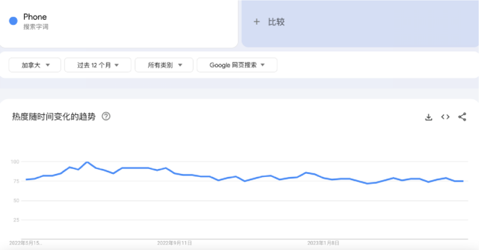Expand the 过去 12 个月 time range

pos(98,65)
